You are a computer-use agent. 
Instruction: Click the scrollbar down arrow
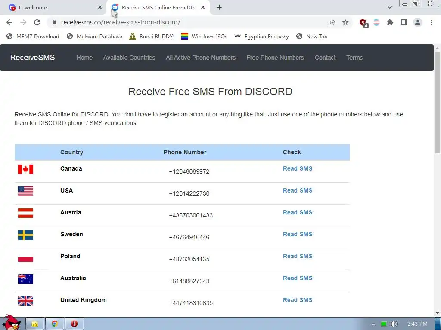[x=437, y=313]
